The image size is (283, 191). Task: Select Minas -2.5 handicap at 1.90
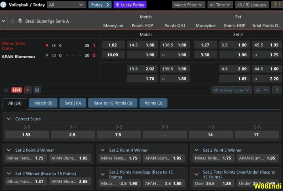click(120, 183)
